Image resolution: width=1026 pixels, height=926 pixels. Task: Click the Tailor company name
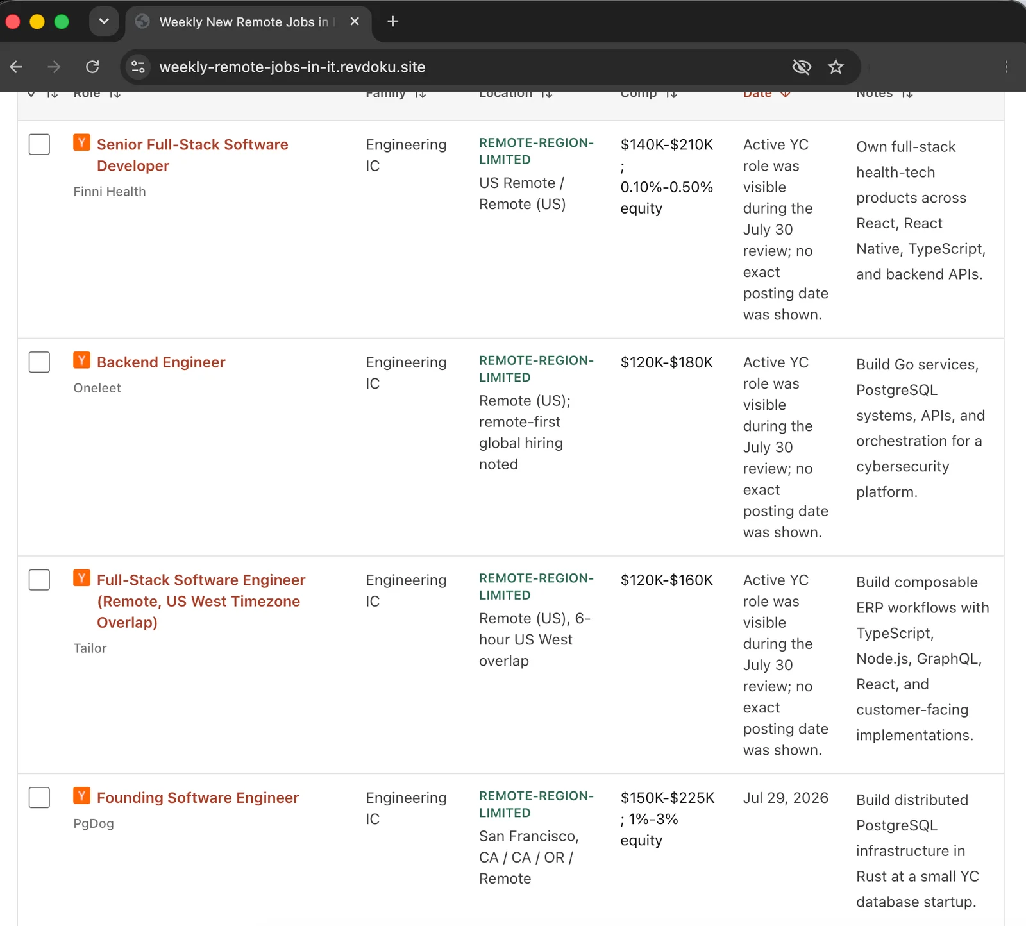tap(90, 648)
